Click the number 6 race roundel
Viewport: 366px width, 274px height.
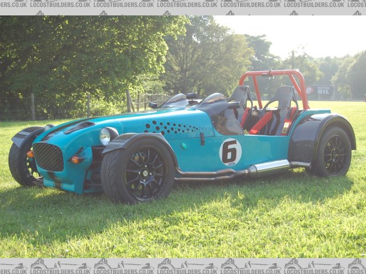click(x=230, y=152)
